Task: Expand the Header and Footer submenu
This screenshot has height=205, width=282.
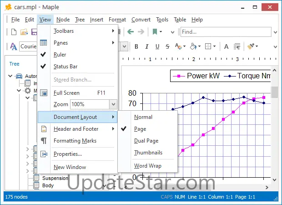Action: [x=78, y=129]
